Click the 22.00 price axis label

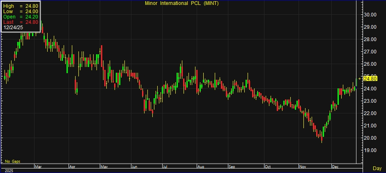[x=371, y=113]
